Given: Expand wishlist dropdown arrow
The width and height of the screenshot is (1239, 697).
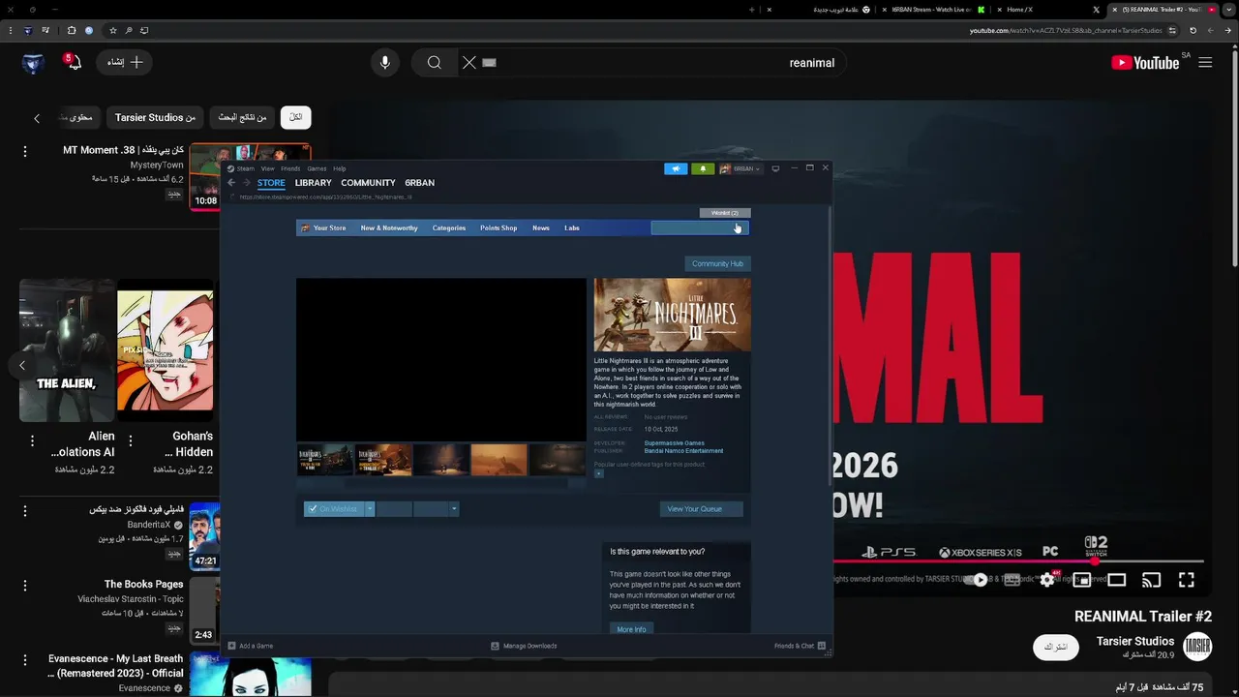Looking at the screenshot, I should point(369,509).
